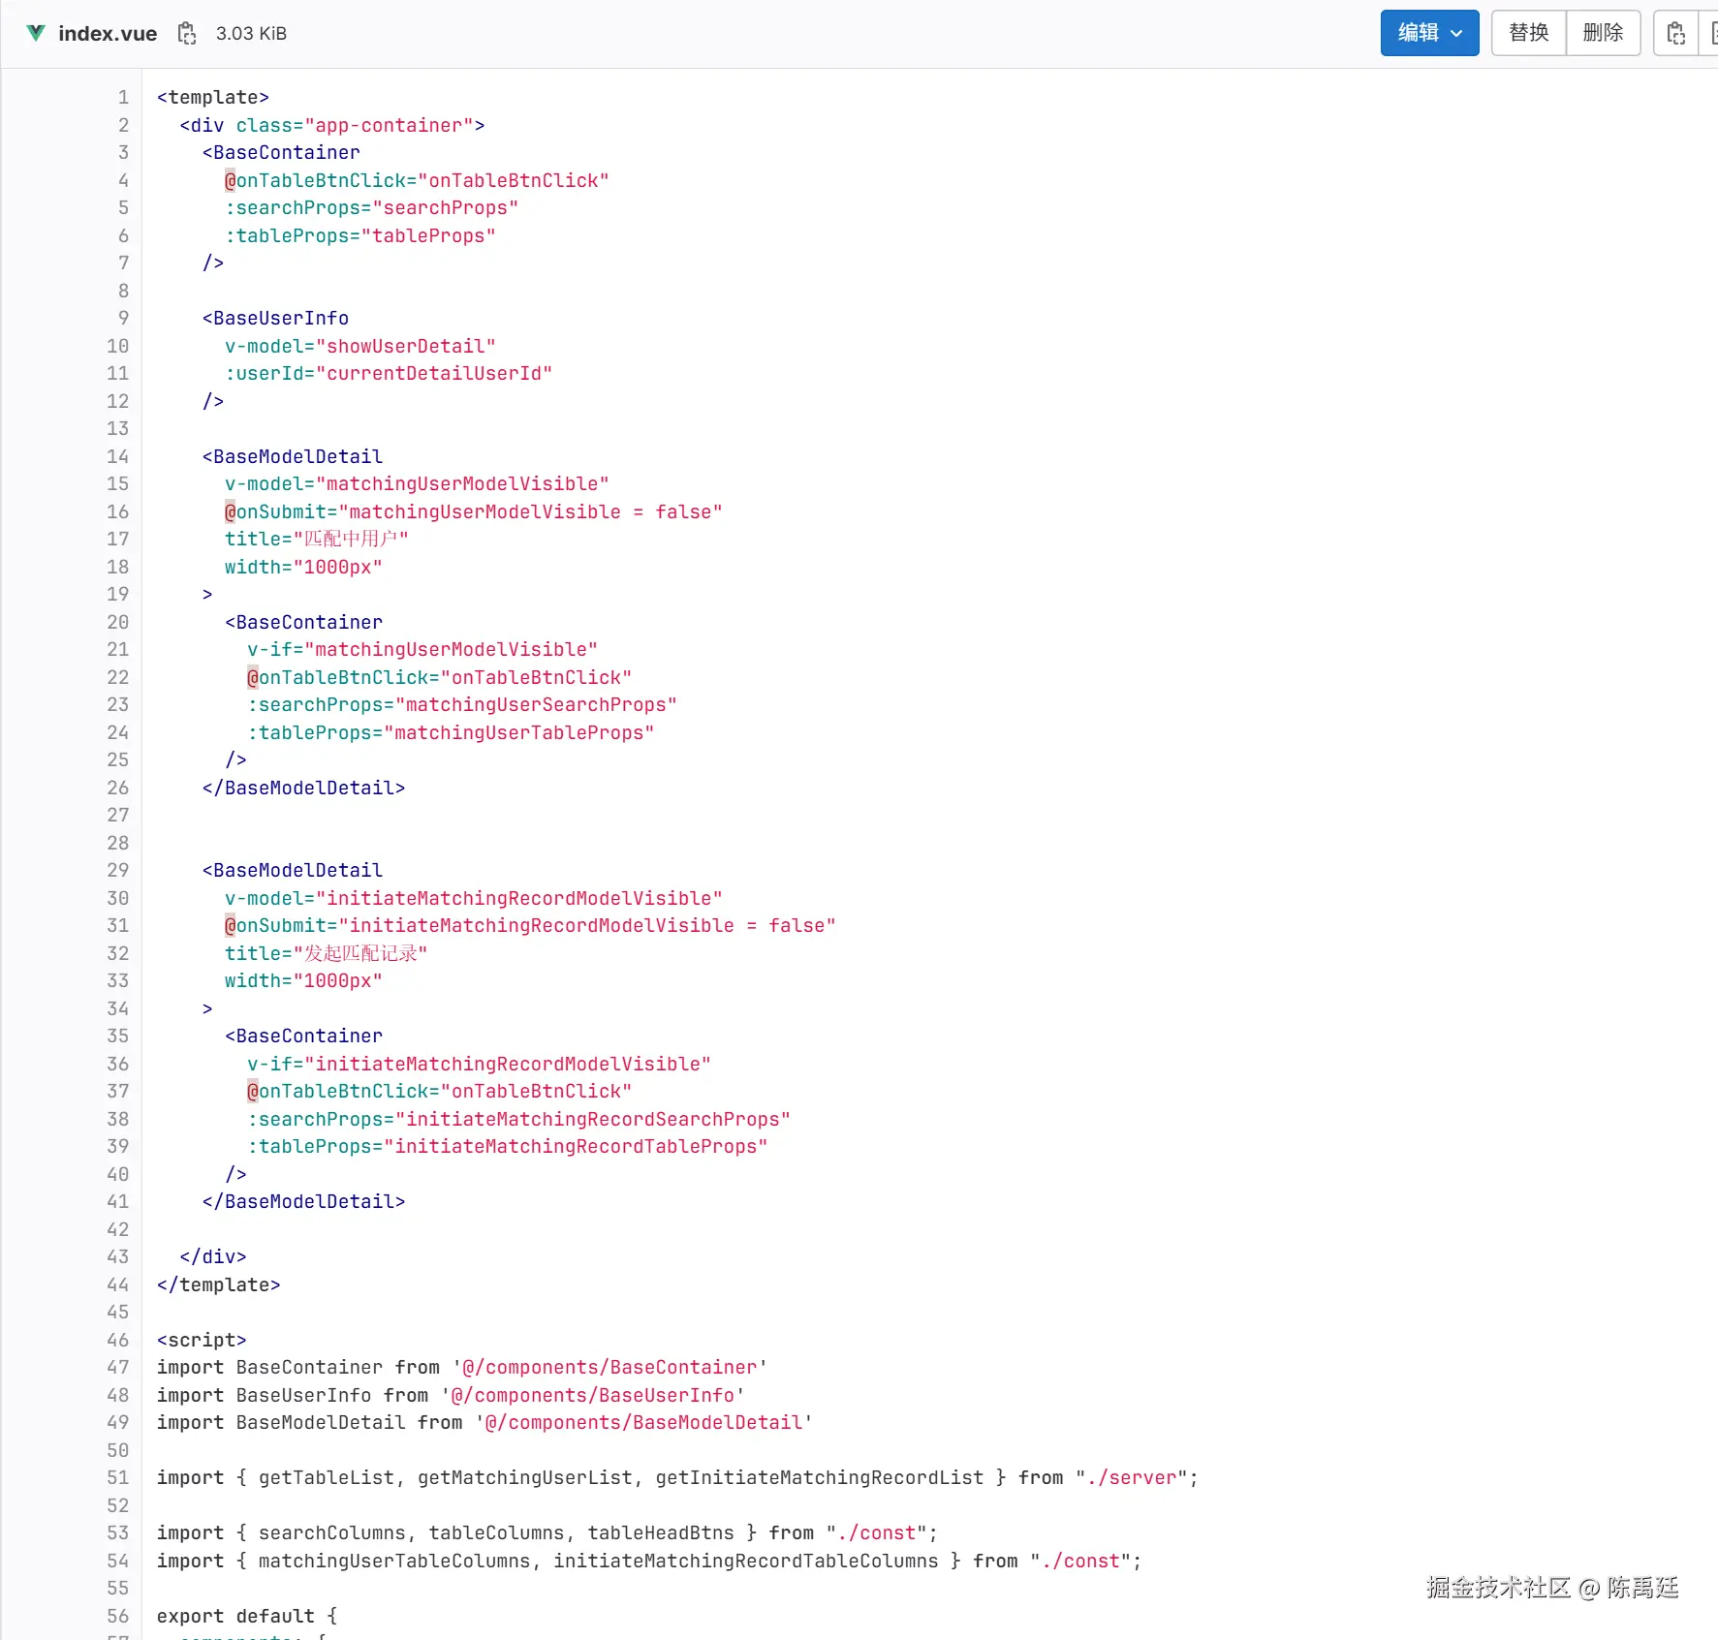Copy file contents using the clipboard icon beside 删除
The image size is (1718, 1640).
[1675, 34]
